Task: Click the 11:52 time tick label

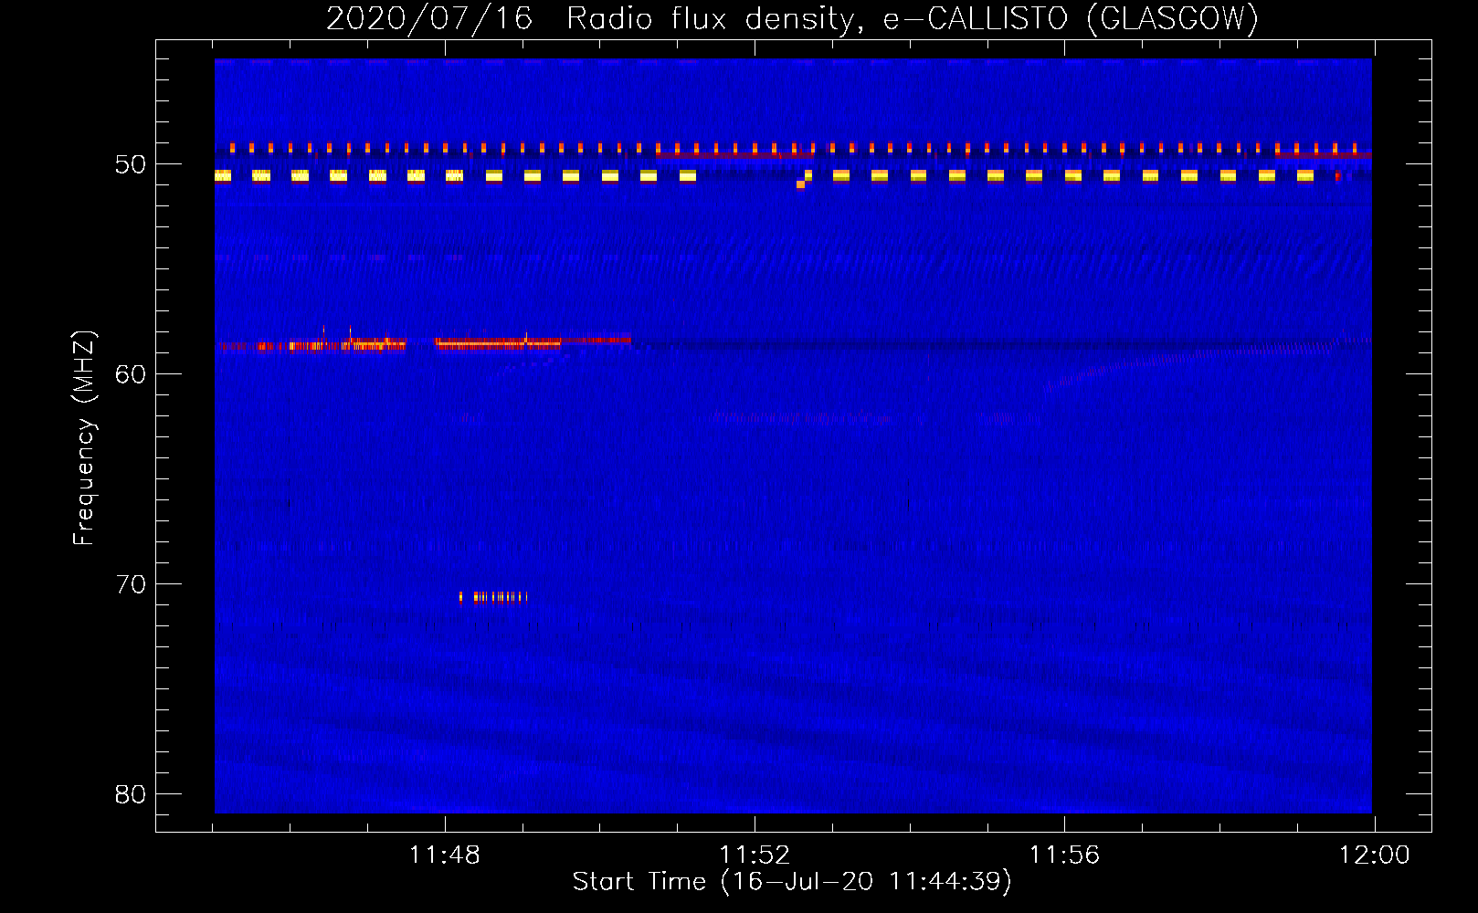Action: pyautogui.click(x=754, y=855)
